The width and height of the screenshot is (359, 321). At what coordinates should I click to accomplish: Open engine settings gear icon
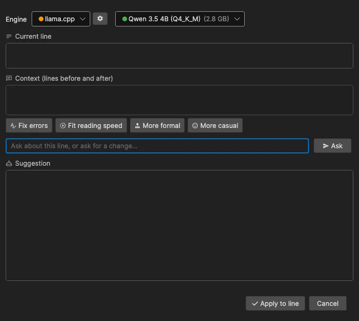[100, 19]
